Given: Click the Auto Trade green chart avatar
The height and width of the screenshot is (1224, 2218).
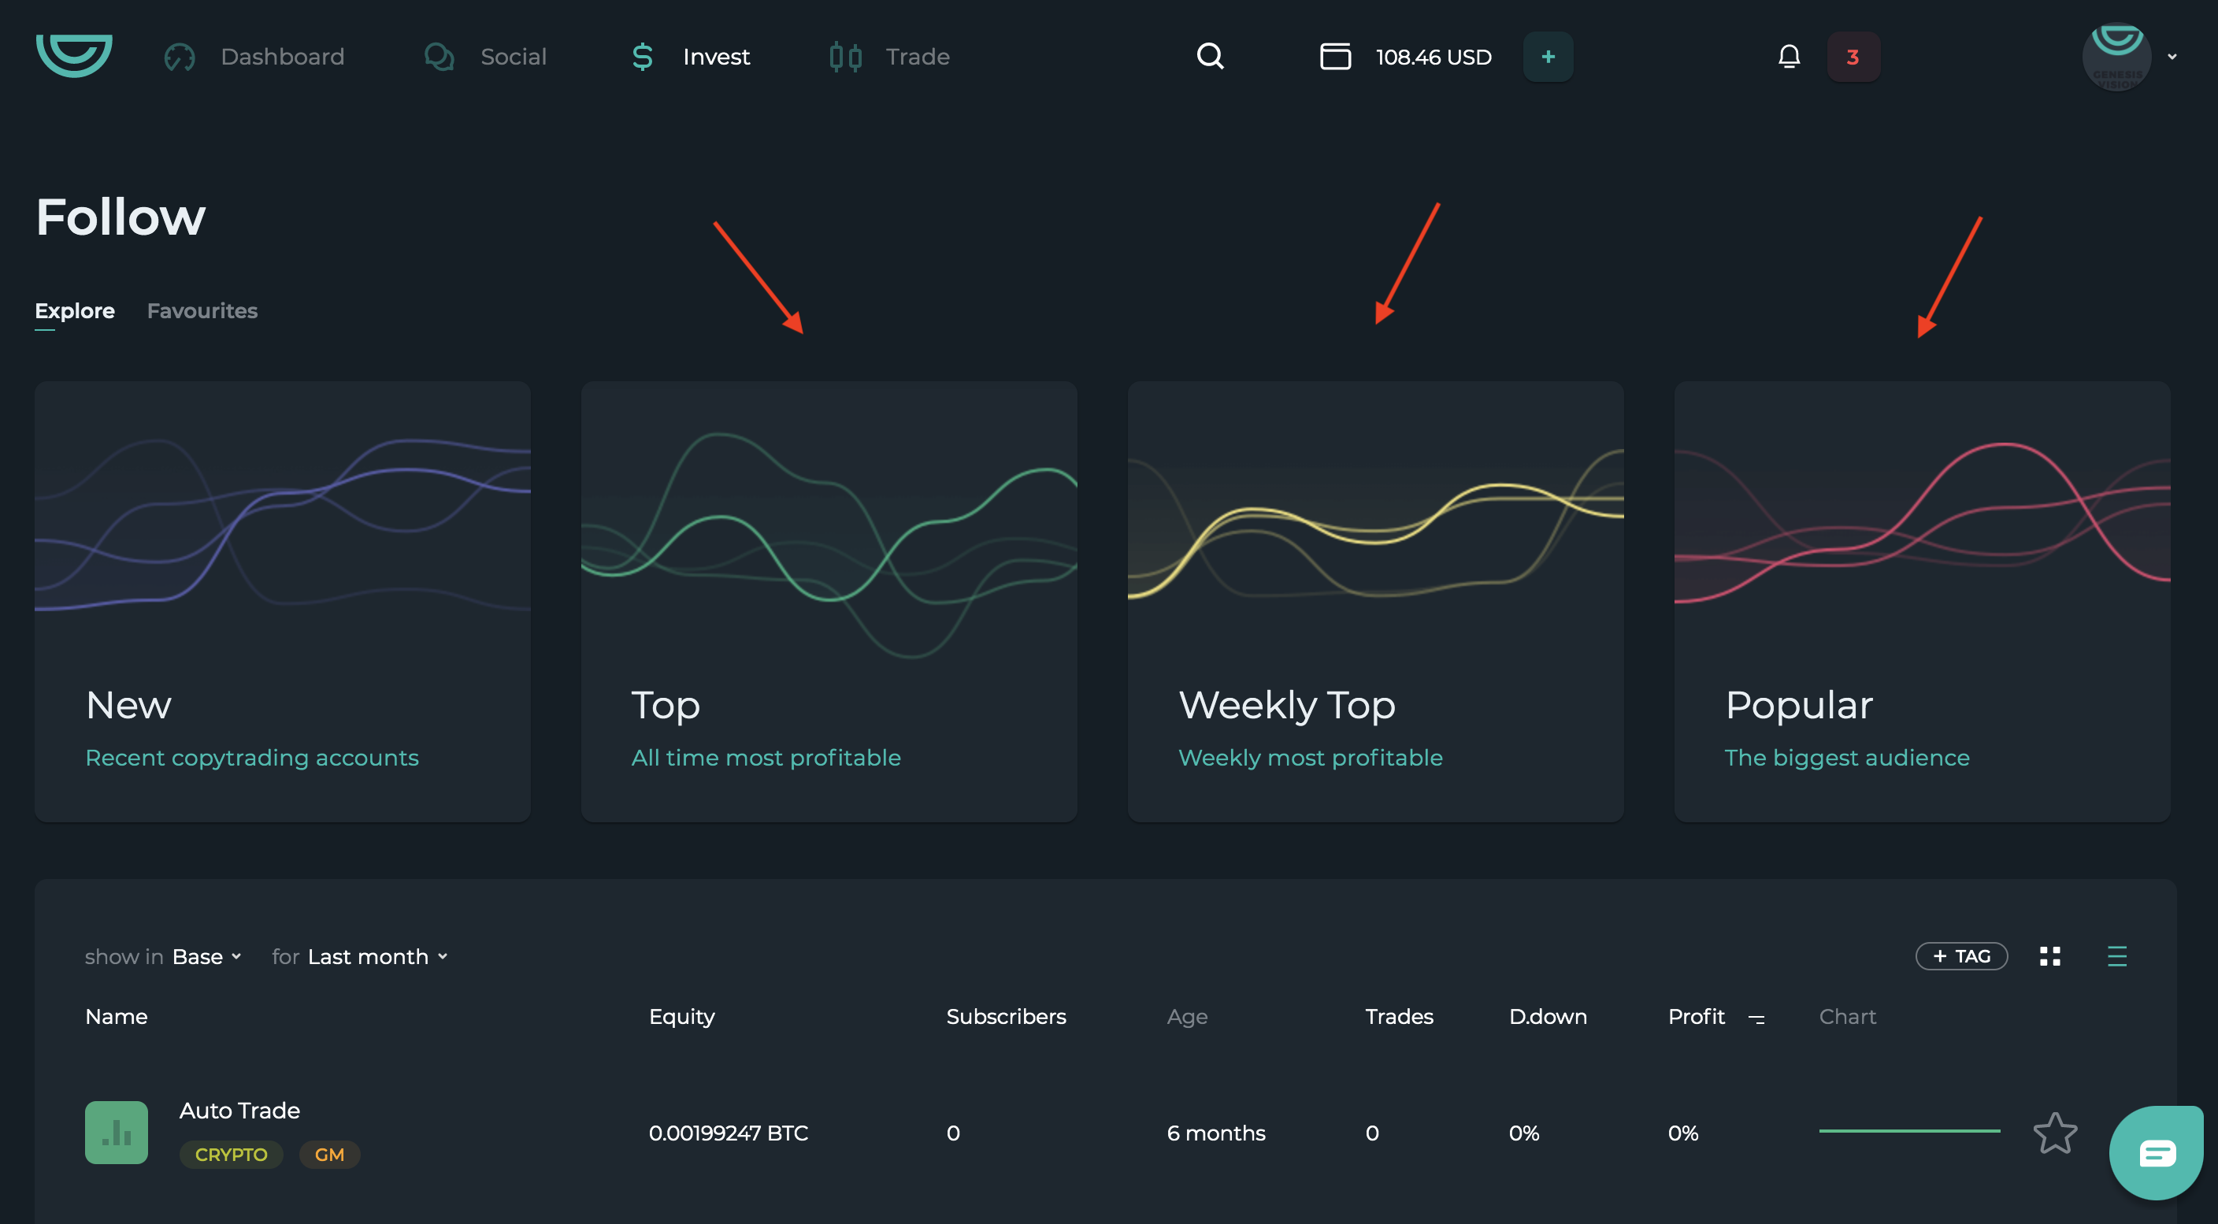Looking at the screenshot, I should click(x=117, y=1132).
